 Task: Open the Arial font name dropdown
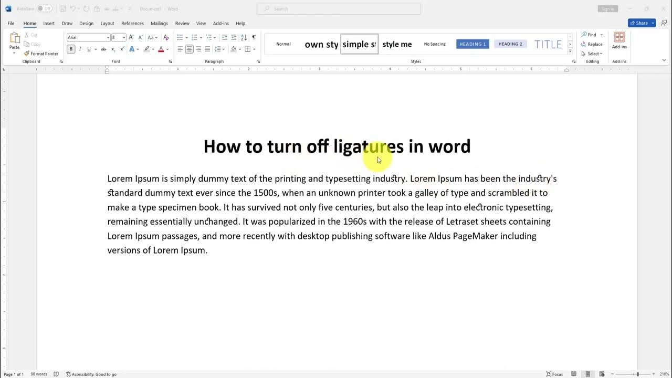[108, 37]
